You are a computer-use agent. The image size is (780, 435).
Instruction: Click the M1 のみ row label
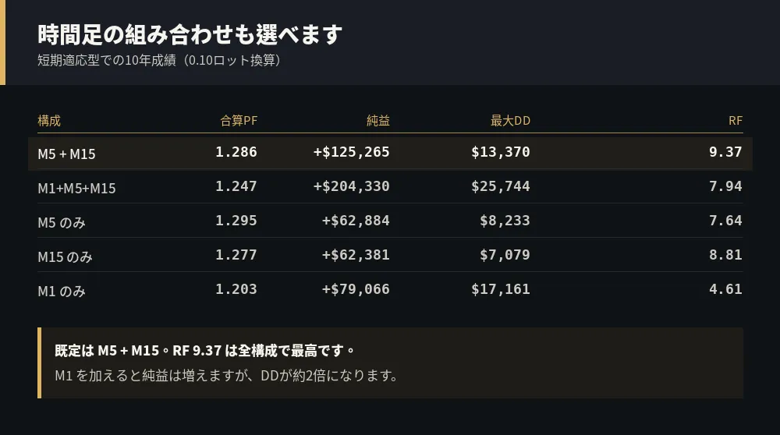click(62, 292)
